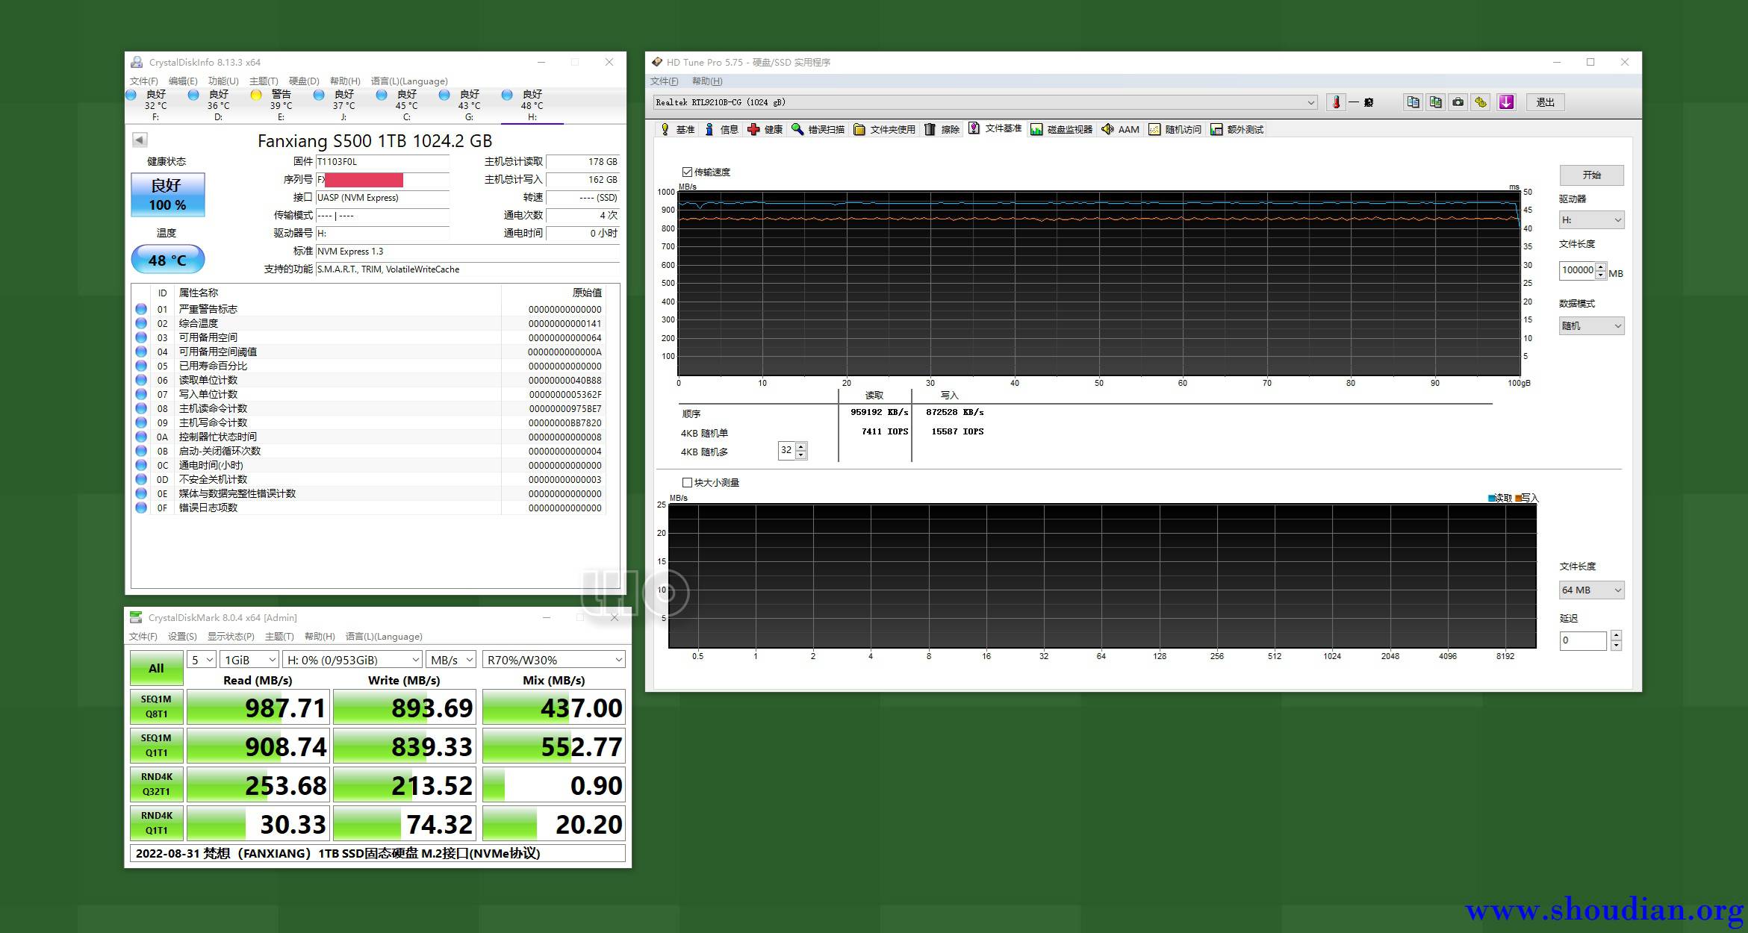Open 文件(F) menu in HD Tune
This screenshot has width=1748, height=933.
coord(665,81)
